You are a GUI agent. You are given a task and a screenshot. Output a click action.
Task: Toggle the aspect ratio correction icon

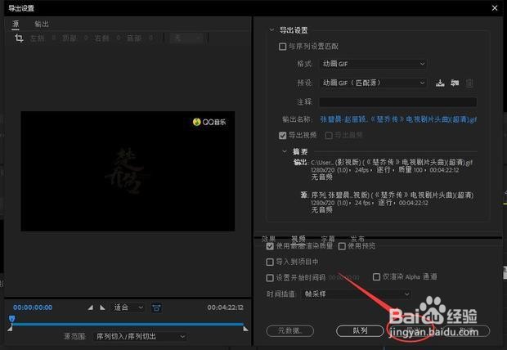click(x=156, y=307)
